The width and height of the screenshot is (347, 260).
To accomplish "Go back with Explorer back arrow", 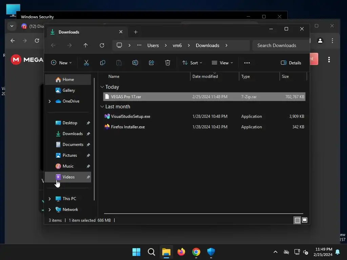I will [x=53, y=45].
